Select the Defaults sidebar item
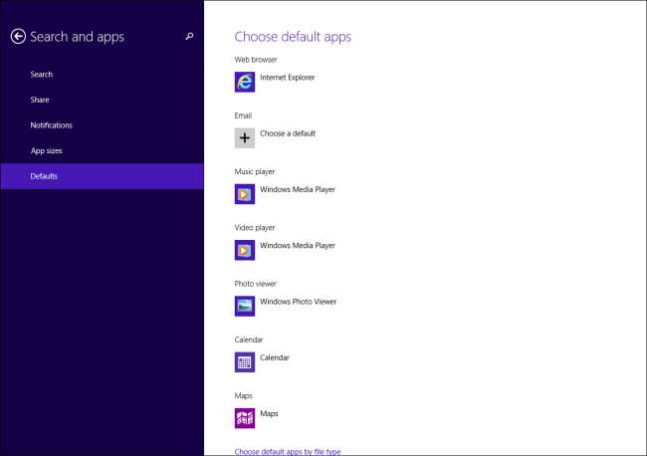Image resolution: width=647 pixels, height=456 pixels. point(102,176)
